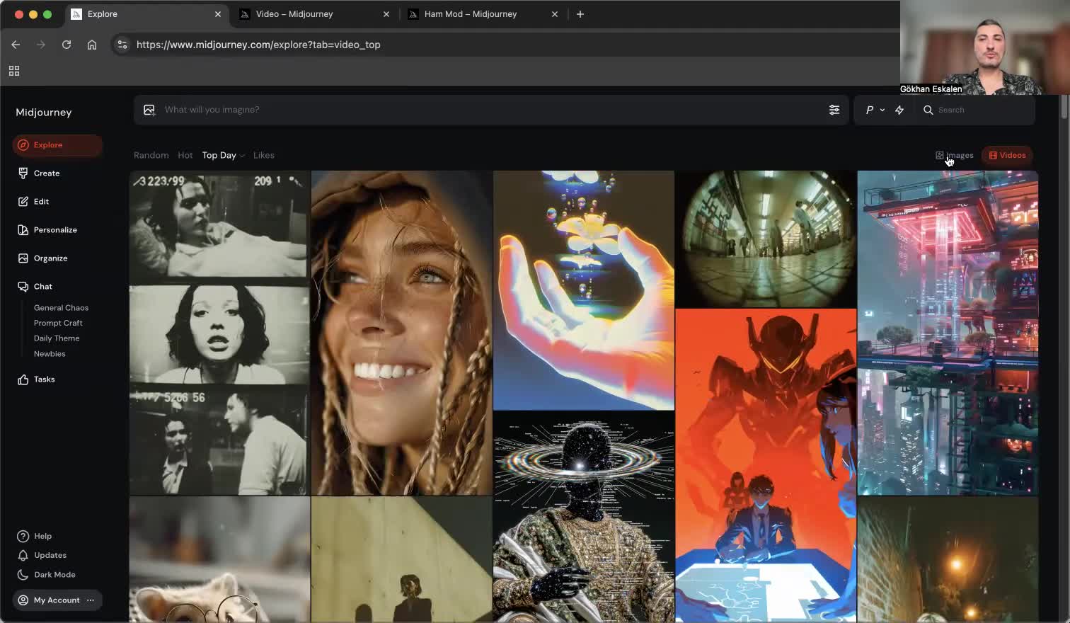Viewport: 1070px width, 623px height.
Task: Click the address bar URL
Action: (258, 45)
